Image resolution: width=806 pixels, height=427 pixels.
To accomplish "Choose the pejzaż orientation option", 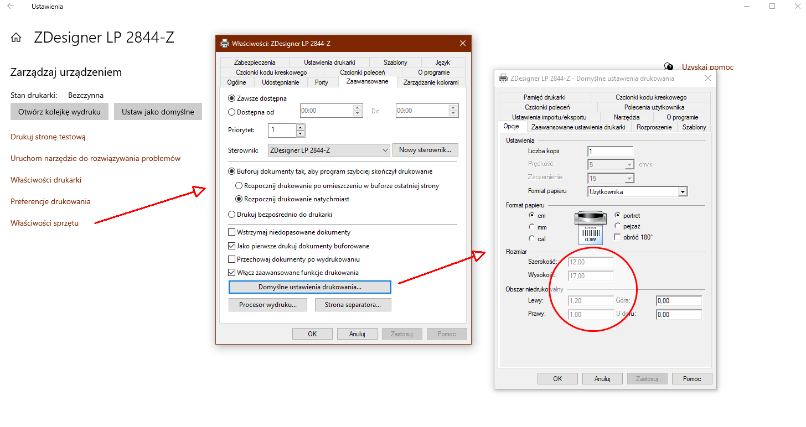I will click(x=618, y=226).
